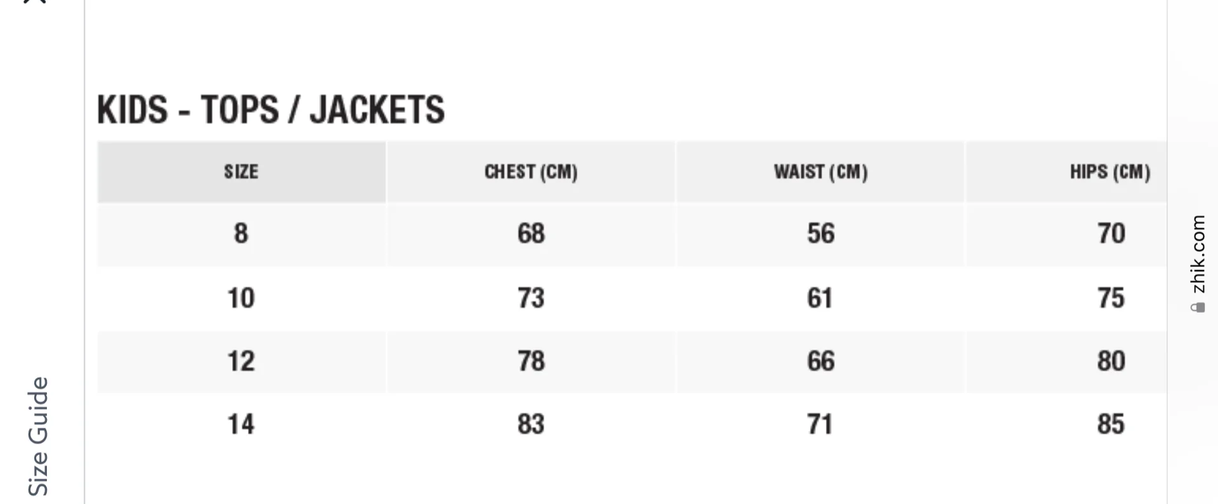Click the chest value 68 cell
This screenshot has height=504, width=1218.
(x=531, y=234)
